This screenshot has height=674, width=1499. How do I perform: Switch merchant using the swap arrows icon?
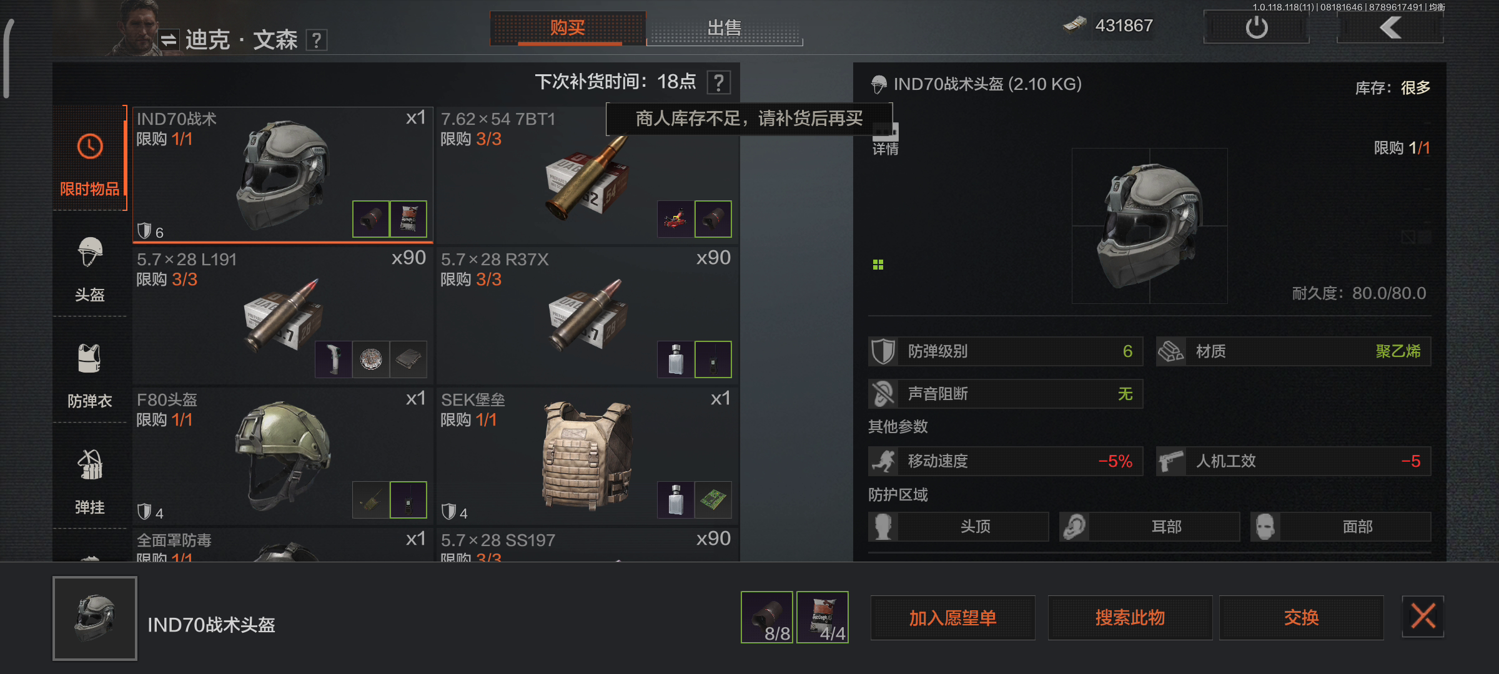169,41
